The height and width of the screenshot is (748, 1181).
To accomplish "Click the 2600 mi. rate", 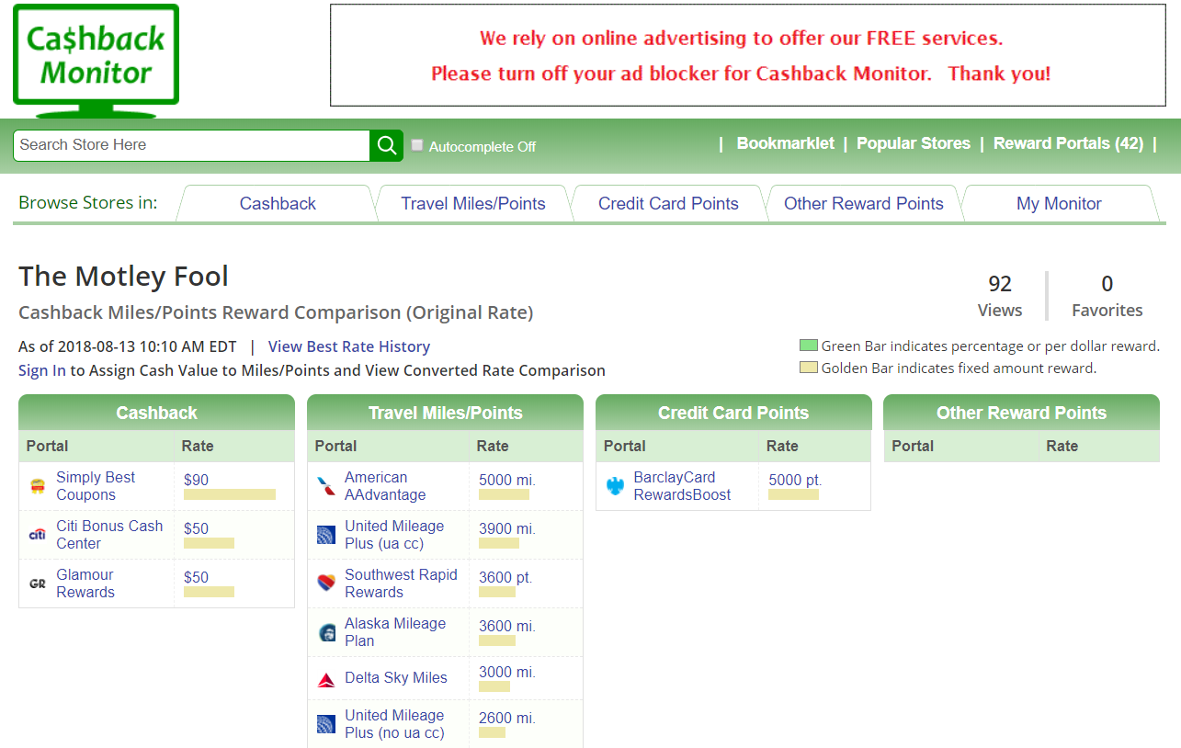I will click(x=507, y=718).
